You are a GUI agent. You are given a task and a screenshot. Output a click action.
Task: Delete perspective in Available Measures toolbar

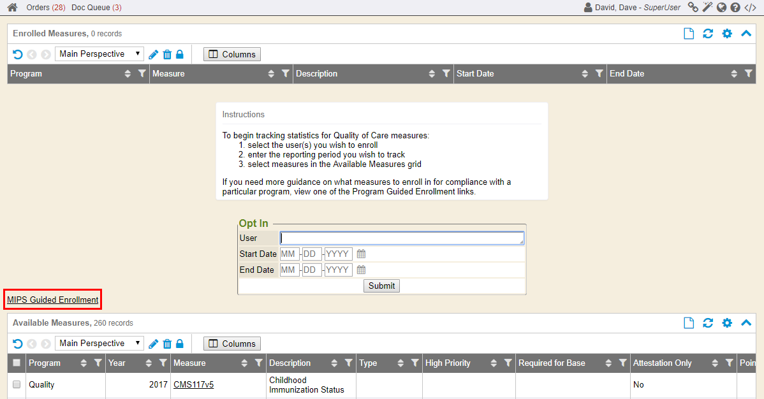167,344
